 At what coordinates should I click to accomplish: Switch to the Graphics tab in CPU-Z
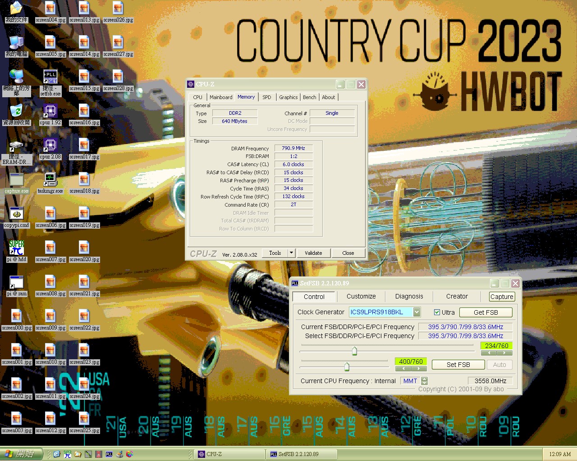pos(288,97)
